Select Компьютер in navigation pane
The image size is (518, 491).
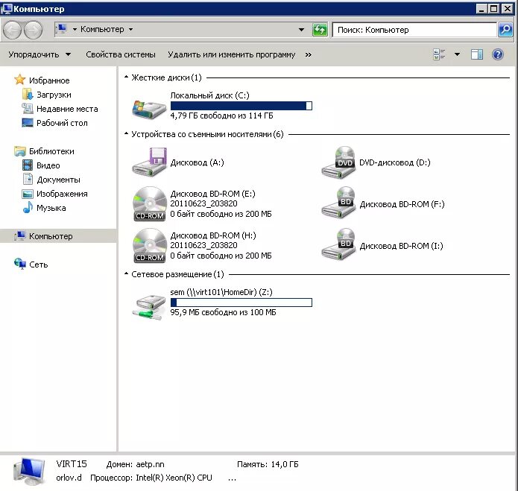point(58,235)
